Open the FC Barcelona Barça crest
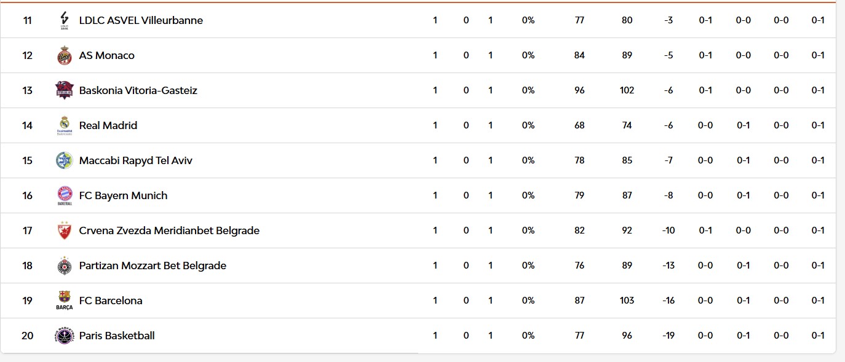 (65, 301)
